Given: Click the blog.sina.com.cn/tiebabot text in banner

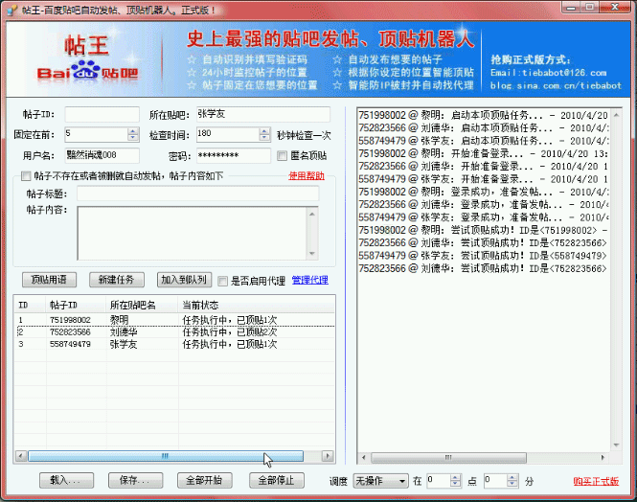Looking at the screenshot, I should coord(556,85).
